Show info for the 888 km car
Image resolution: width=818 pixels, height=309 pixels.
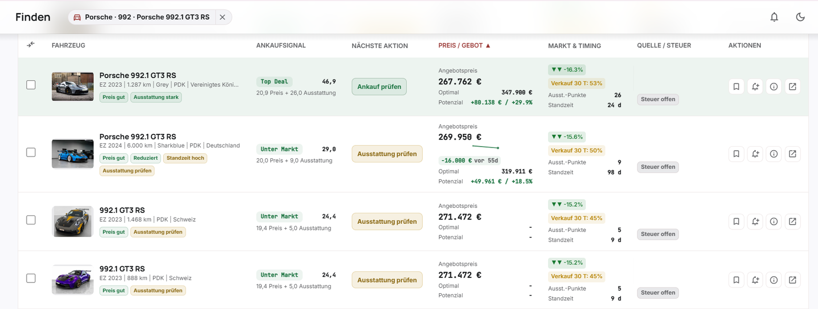(x=774, y=280)
